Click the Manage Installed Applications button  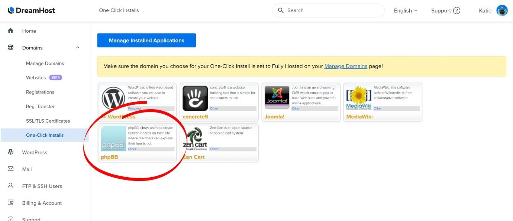(146, 40)
